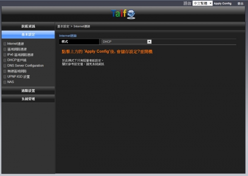Image resolution: width=248 pixels, height=176 pixels.
Task: Open the 區域網路連線 sidebar item
Action: click(17, 49)
